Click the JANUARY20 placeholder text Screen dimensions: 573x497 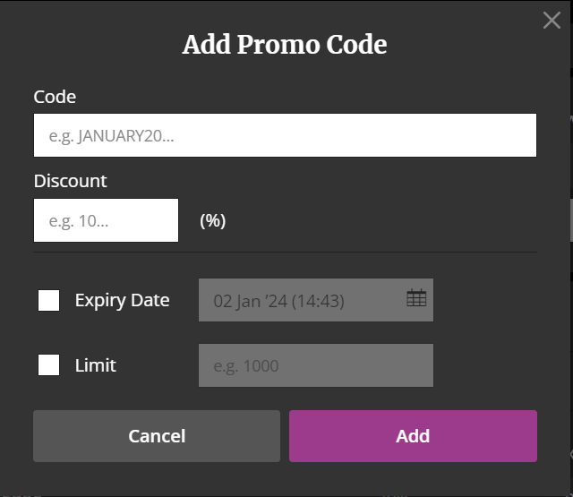pyautogui.click(x=111, y=136)
